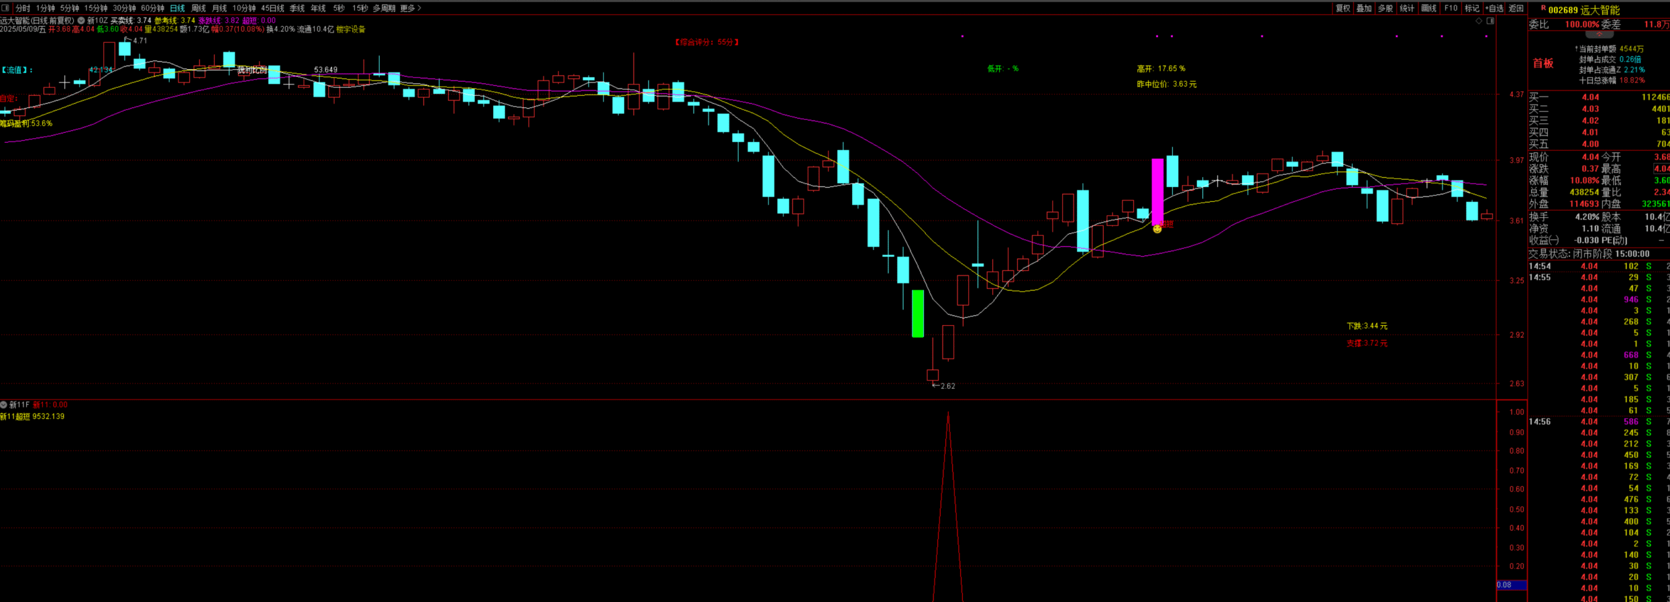Add the stock via +自选 button
Image resolution: width=1670 pixels, height=602 pixels.
pos(1494,8)
